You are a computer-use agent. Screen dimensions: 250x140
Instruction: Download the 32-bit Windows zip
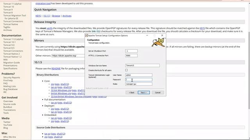pos(61,90)
